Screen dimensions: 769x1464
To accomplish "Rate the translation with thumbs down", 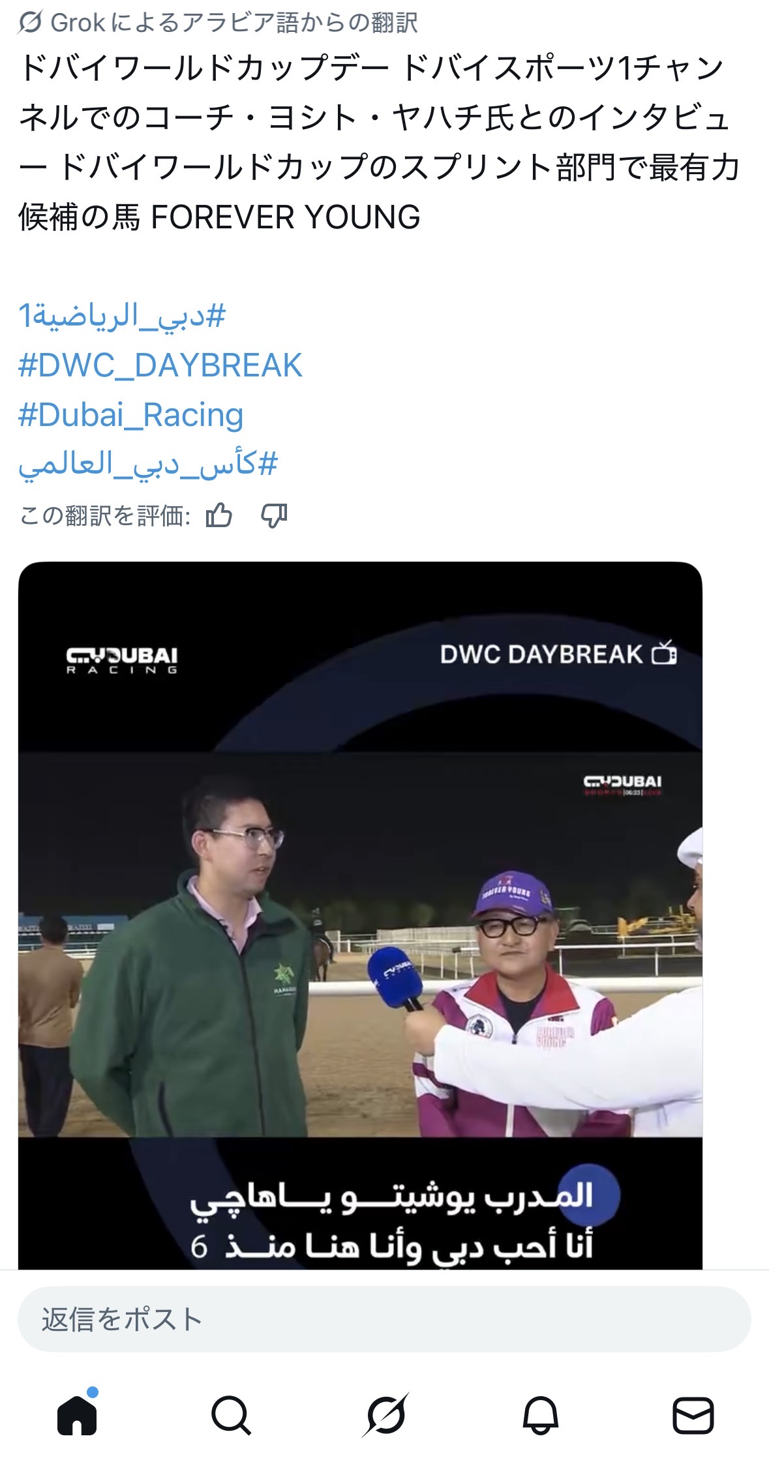I will pyautogui.click(x=274, y=516).
